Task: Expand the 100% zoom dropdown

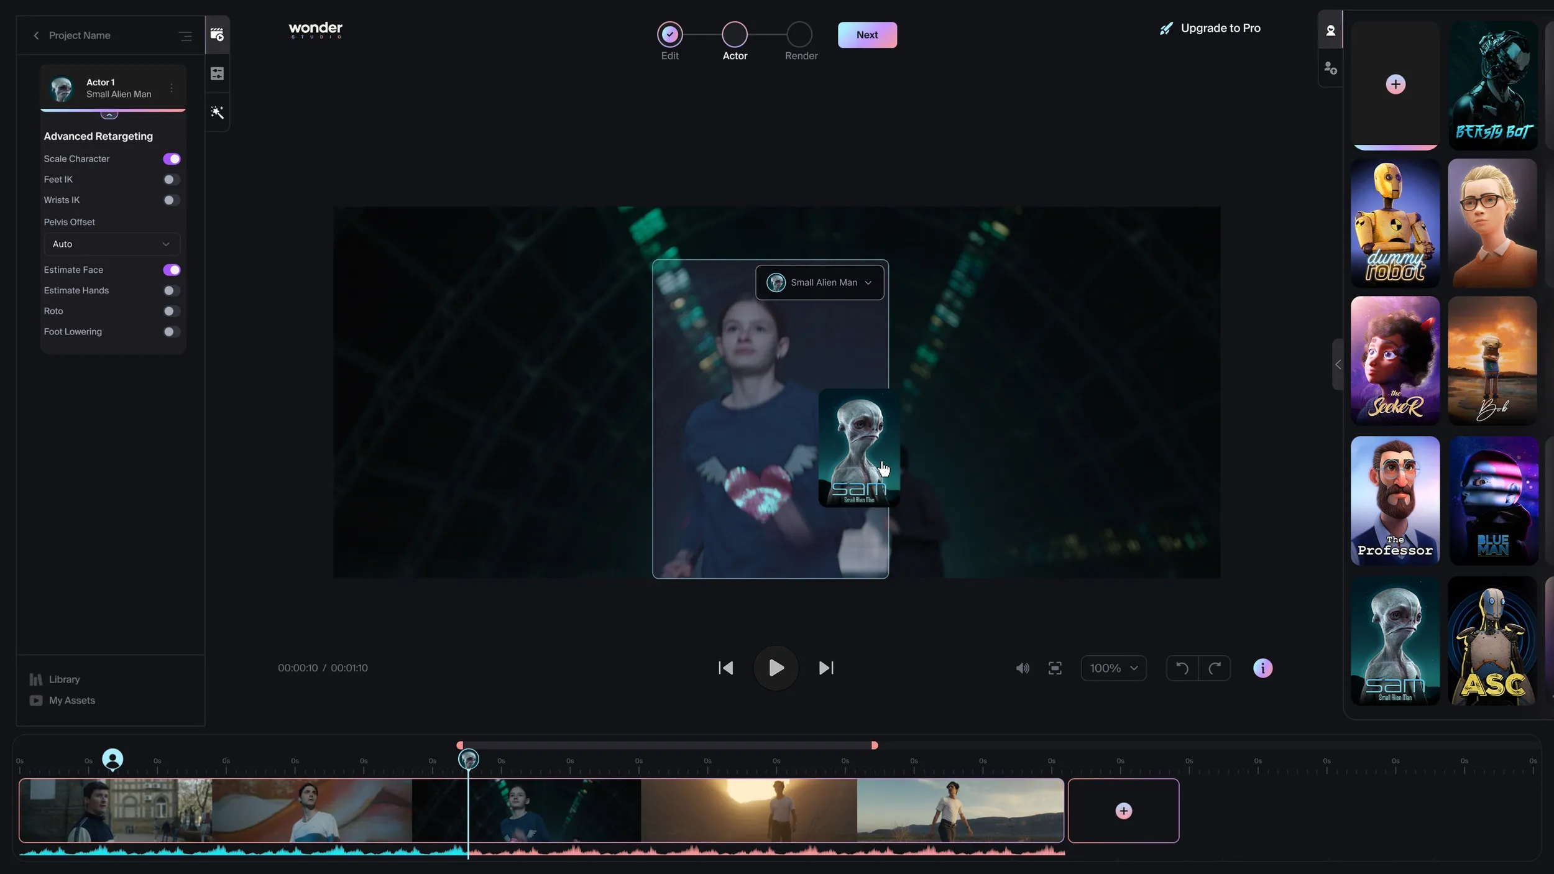Action: 1113,668
